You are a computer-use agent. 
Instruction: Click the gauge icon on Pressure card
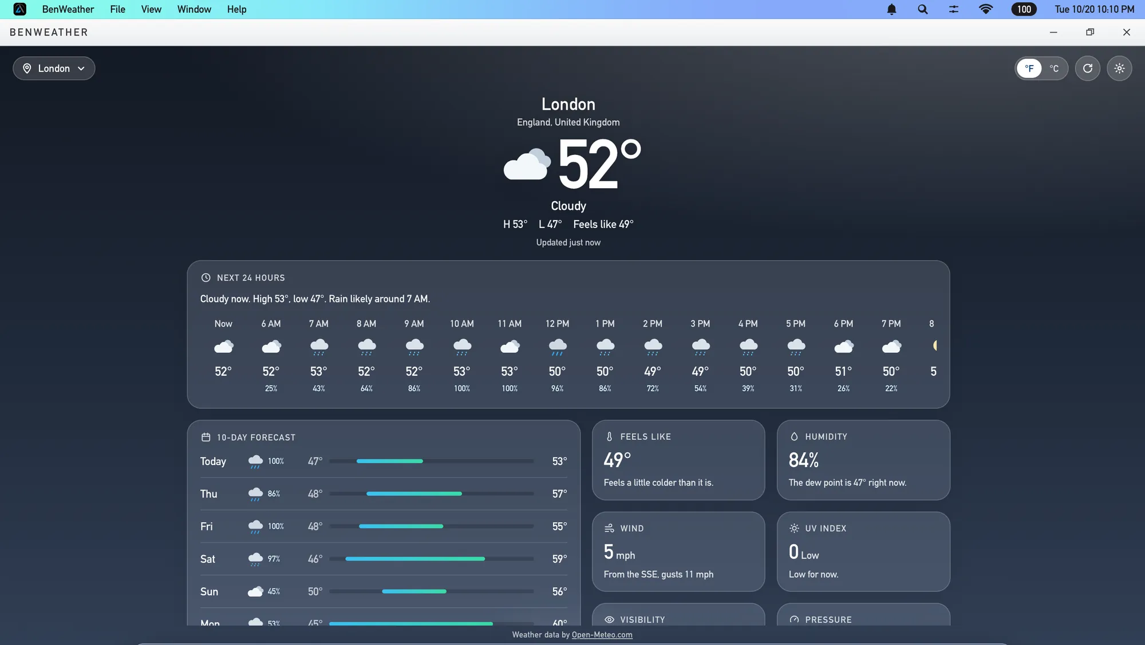point(794,620)
